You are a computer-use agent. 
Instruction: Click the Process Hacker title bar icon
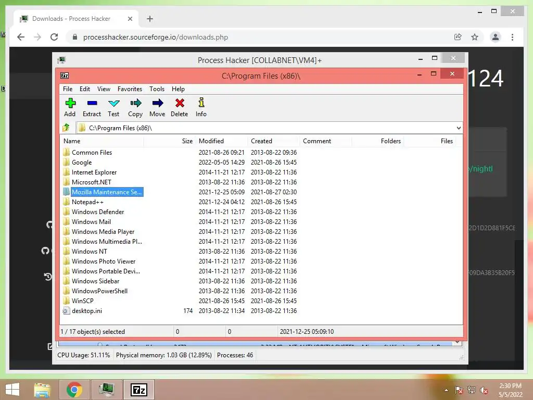tap(61, 60)
